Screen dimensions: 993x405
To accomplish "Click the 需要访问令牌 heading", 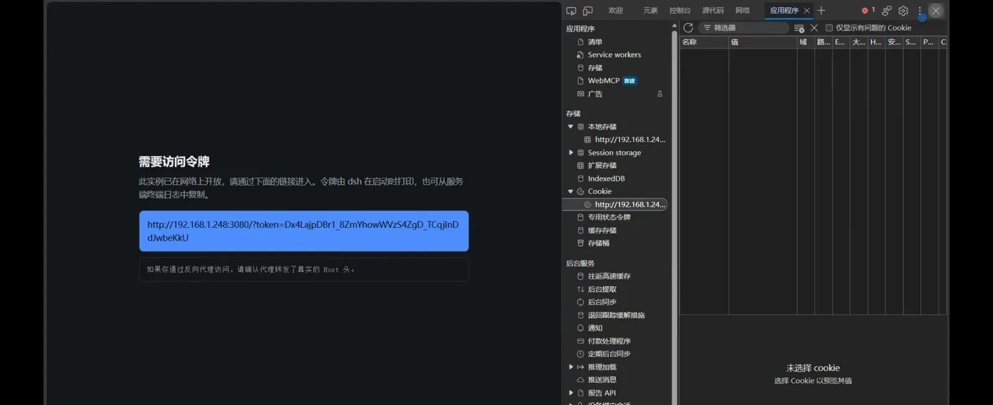I will 174,162.
